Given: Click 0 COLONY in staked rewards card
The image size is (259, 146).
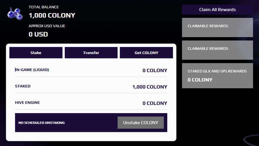Looking at the screenshot, I should click(200, 80).
